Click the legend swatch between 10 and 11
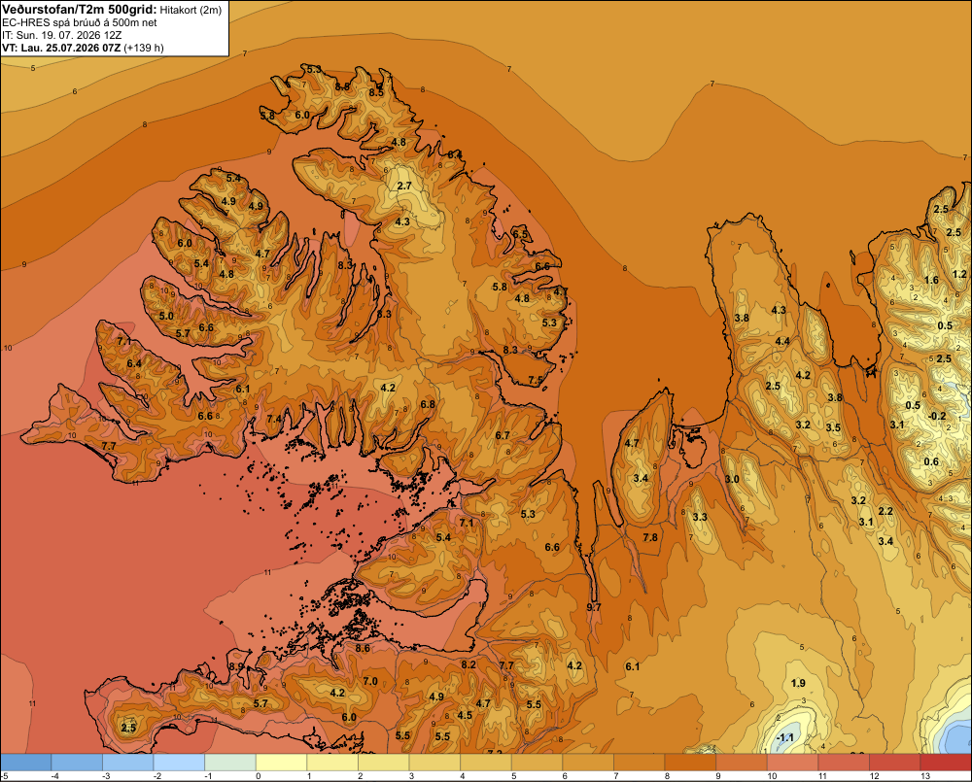 click(x=793, y=762)
